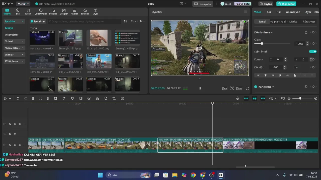The height and width of the screenshot is (180, 321).
Task: Lock the text track
Action: tap(10, 134)
